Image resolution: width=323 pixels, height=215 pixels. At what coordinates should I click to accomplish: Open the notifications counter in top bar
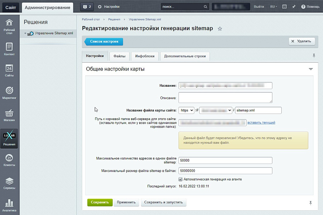point(86,6)
